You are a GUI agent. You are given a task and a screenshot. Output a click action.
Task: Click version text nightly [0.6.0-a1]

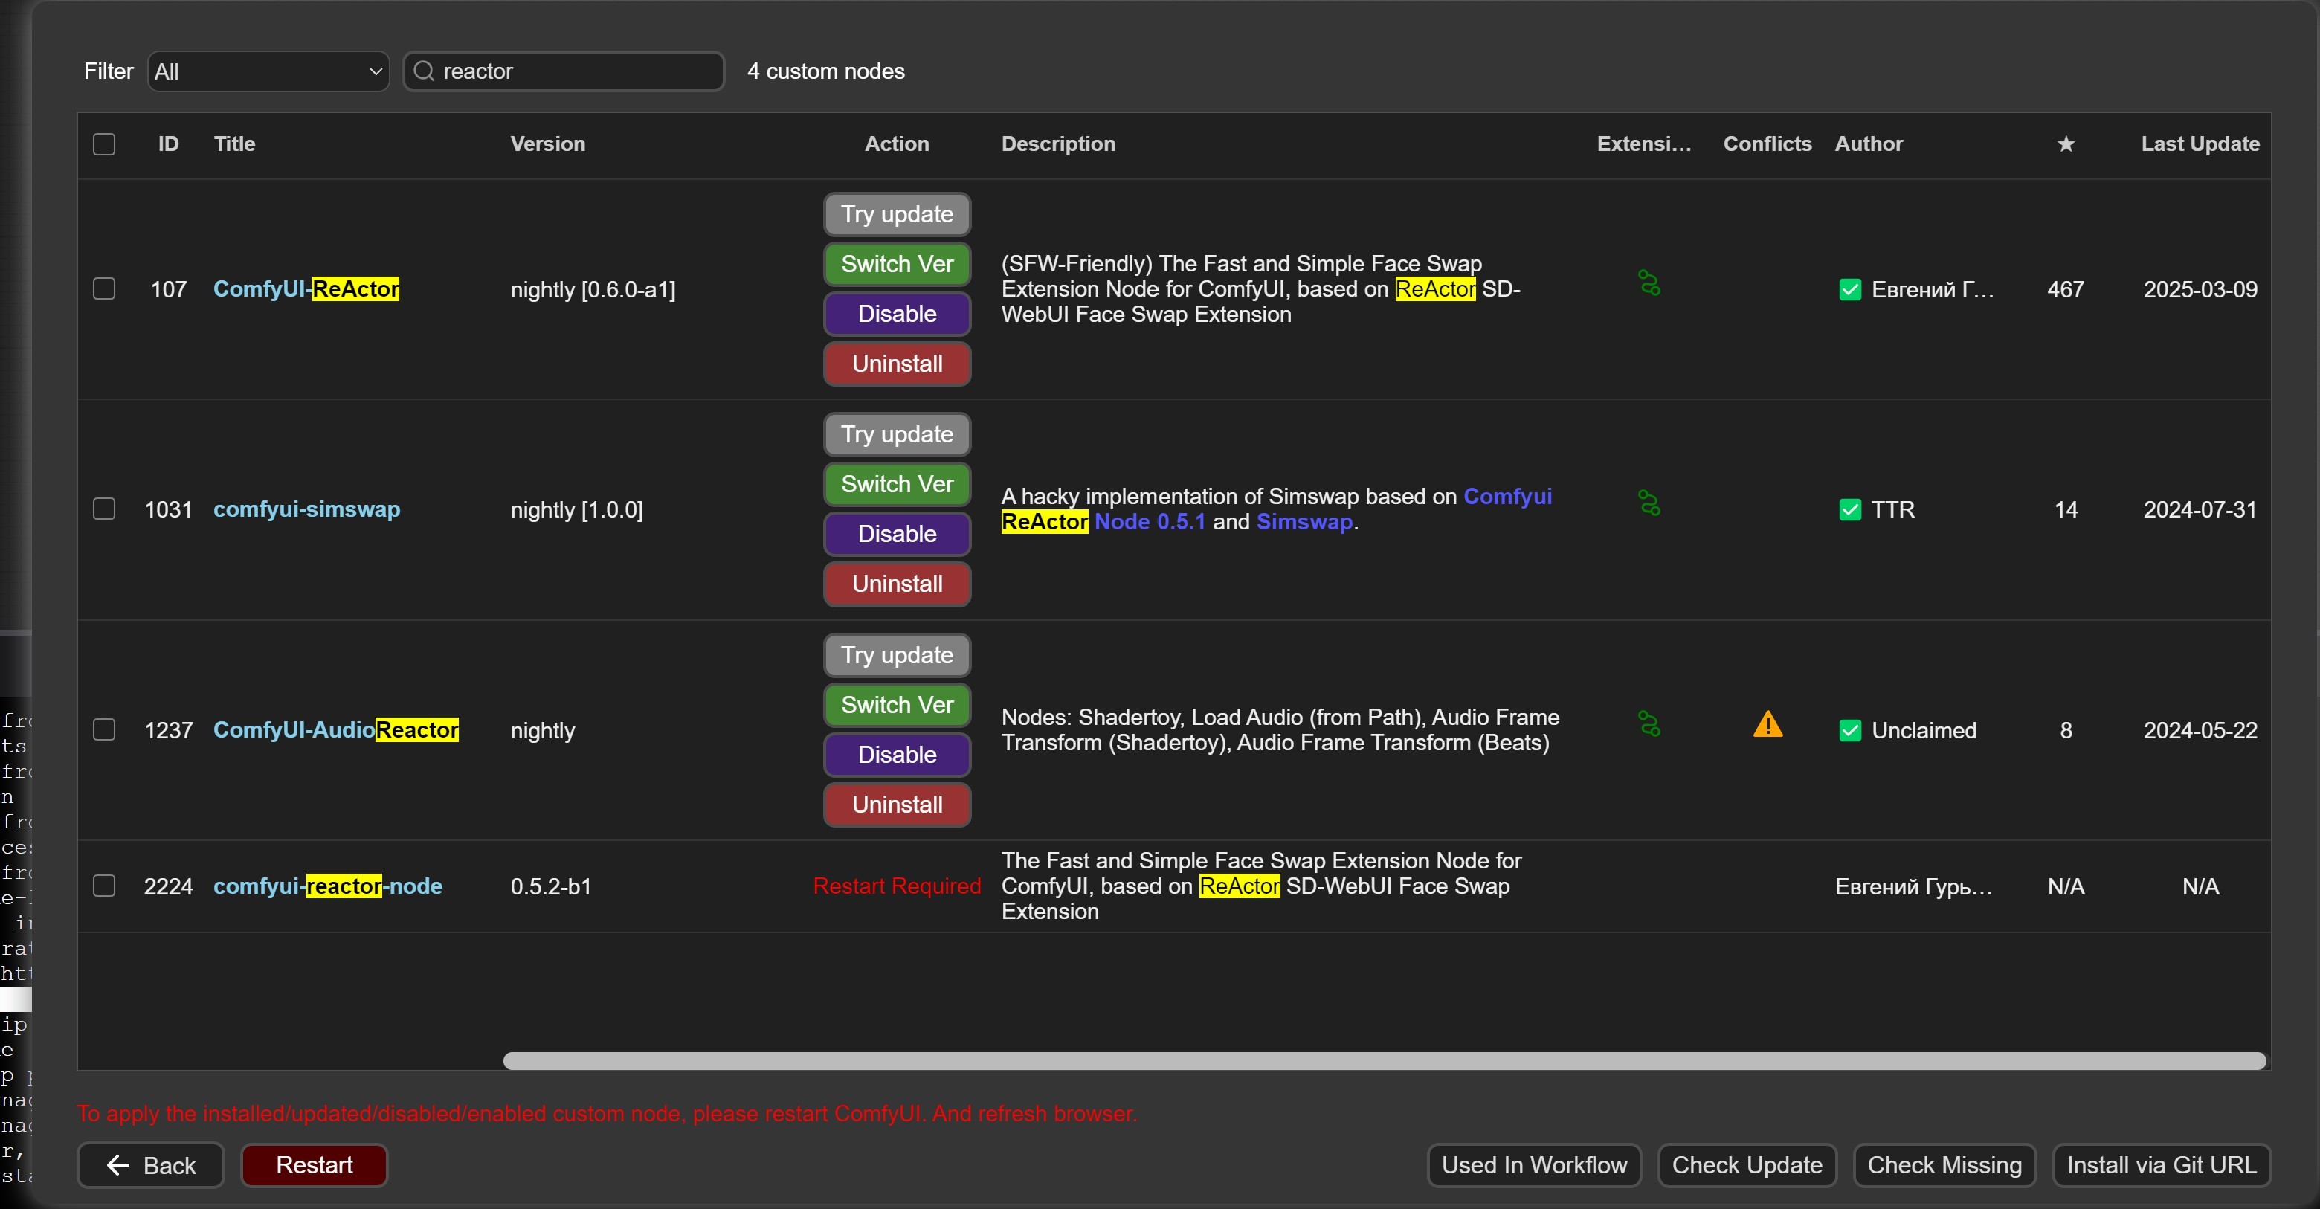pos(593,289)
